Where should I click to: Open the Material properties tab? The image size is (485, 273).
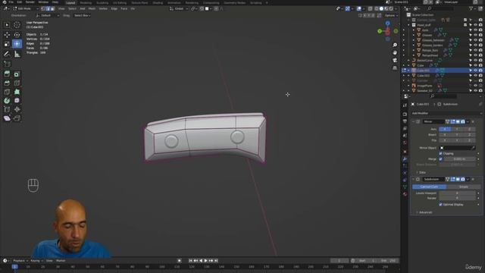[x=405, y=194]
